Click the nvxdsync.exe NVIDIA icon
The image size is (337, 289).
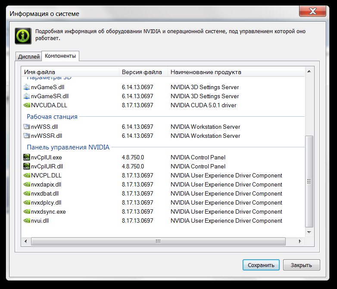point(26,211)
